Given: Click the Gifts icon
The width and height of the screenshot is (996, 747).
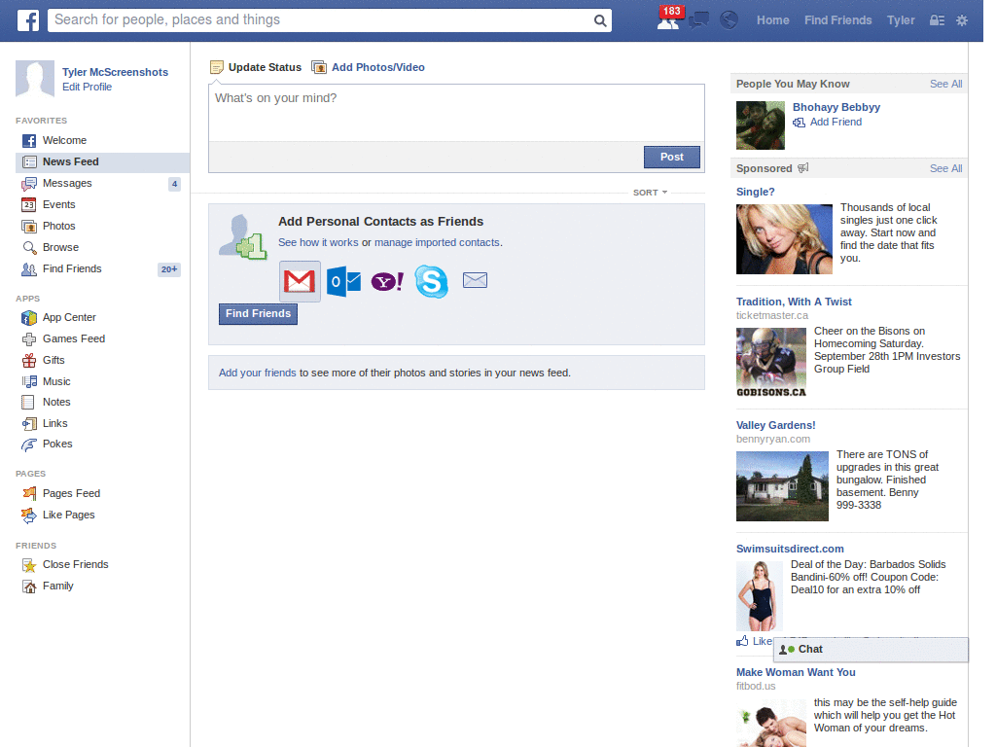Looking at the screenshot, I should pos(28,360).
